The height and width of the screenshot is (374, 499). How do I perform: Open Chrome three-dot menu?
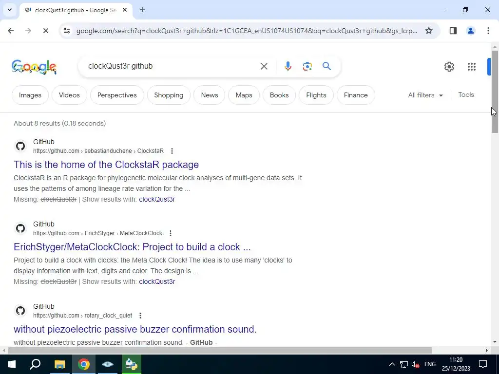click(x=488, y=31)
